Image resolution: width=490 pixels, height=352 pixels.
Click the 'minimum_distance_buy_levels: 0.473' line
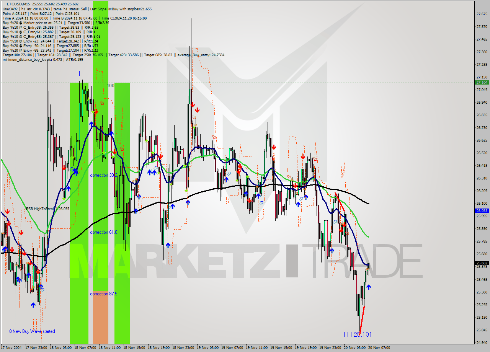pyautogui.click(x=43, y=59)
